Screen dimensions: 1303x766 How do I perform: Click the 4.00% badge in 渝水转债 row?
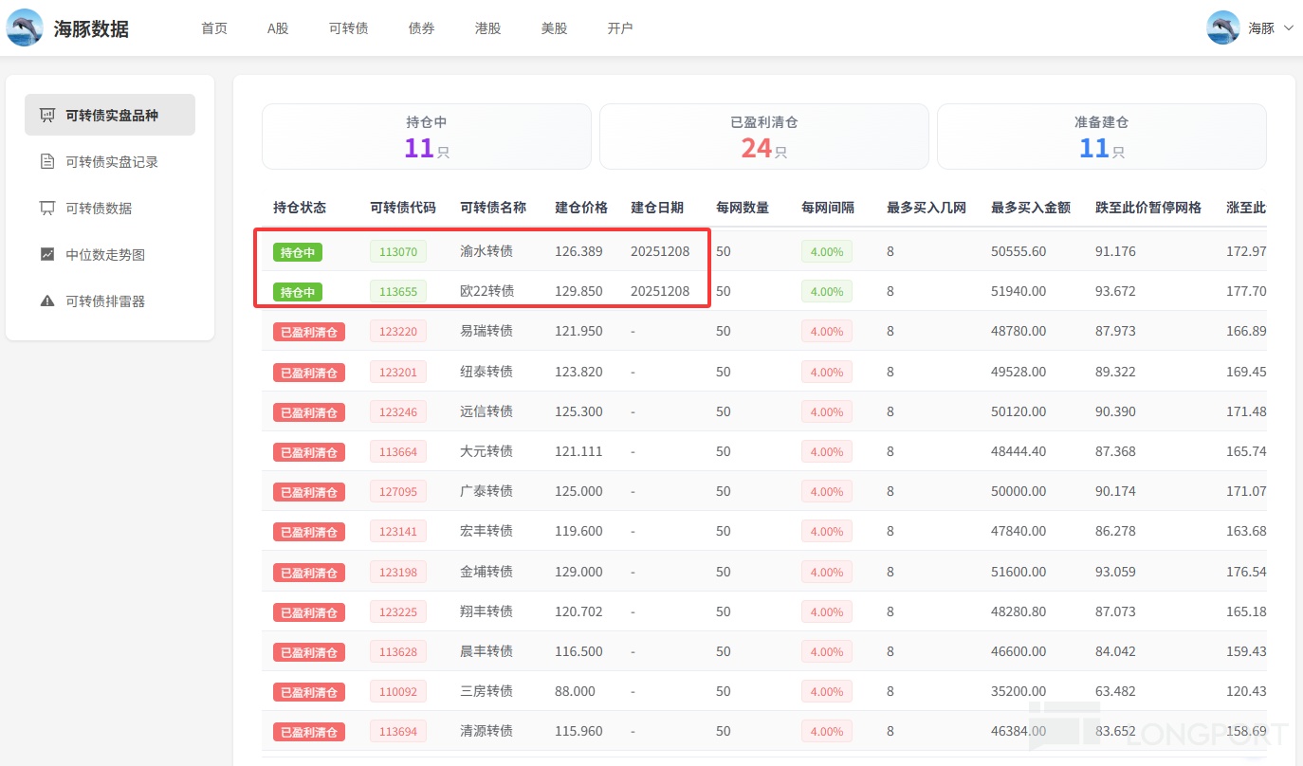click(826, 252)
